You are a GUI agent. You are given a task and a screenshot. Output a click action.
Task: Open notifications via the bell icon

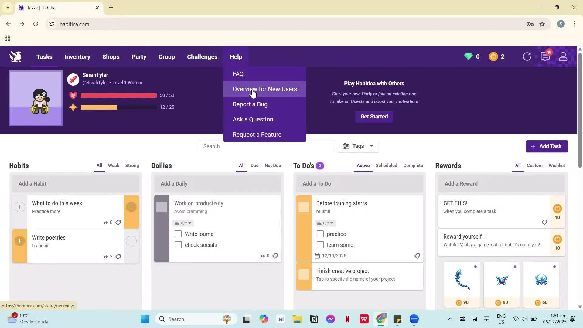pyautogui.click(x=545, y=56)
